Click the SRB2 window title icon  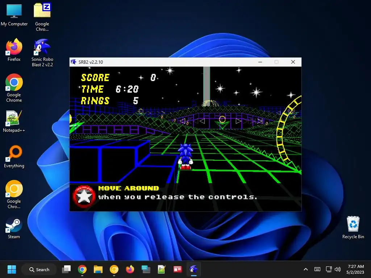(74, 62)
